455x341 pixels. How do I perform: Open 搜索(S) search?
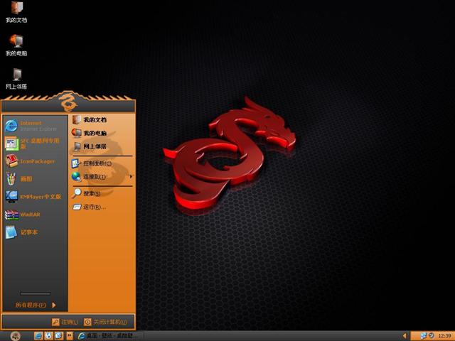102,193
